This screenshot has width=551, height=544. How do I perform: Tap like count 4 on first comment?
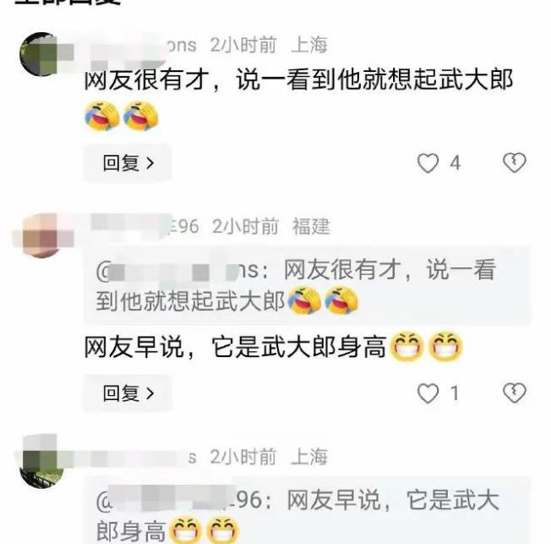pos(455,163)
